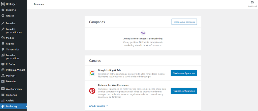Image resolution: width=258 pixels, height=111 pixels.
Task: Finalizar configuración for Google Listing & Ads
Action: [184, 73]
